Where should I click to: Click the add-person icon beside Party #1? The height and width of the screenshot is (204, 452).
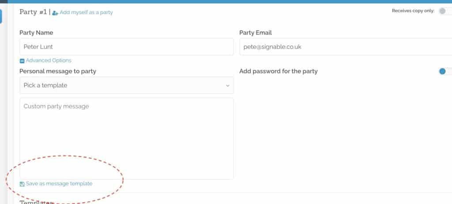coord(55,13)
